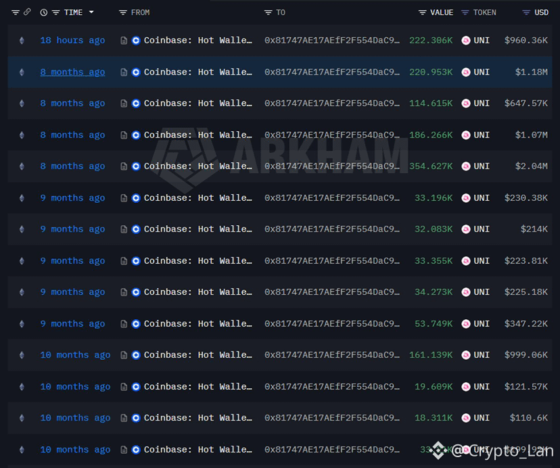Viewport: 560px width, 468px height.
Task: Click the USD amount $1.18M
Action: pos(531,72)
